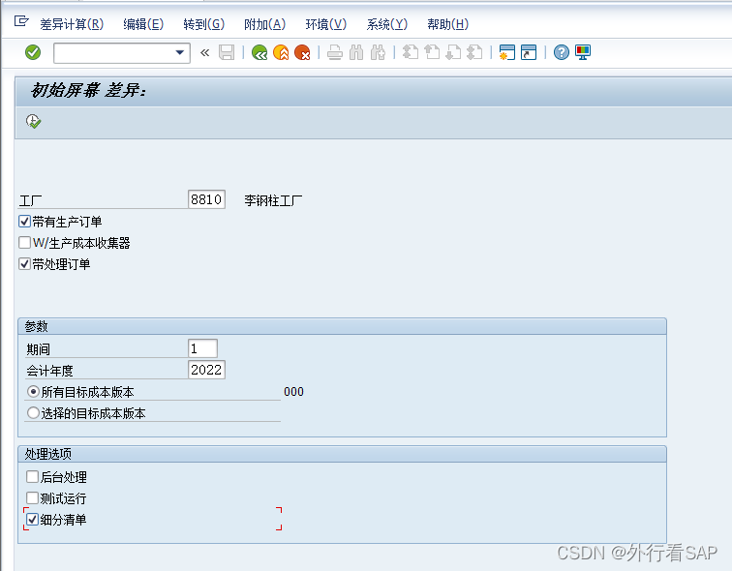
Task: Click the Previous Page icon
Action: click(x=432, y=52)
